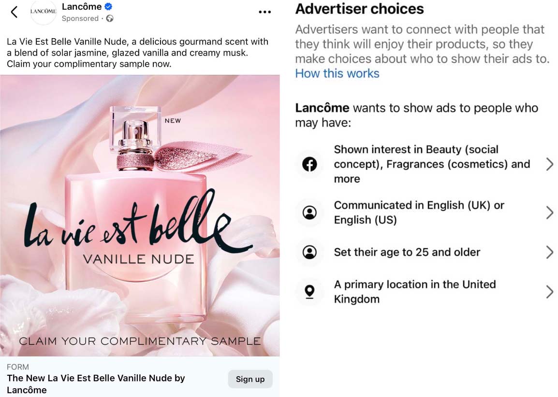Screen dimensions: 558x397
Task: Open the Lancôme page name
Action: (x=82, y=7)
